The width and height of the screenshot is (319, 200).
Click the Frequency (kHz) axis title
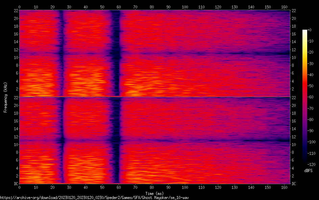click(x=5, y=97)
